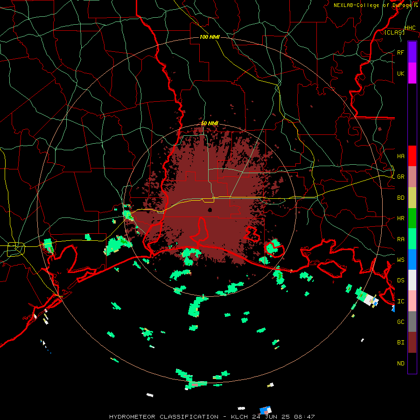Image resolution: width=420 pixels, height=420 pixels.
Task: Click the HA legend label
Action: (x=400, y=156)
